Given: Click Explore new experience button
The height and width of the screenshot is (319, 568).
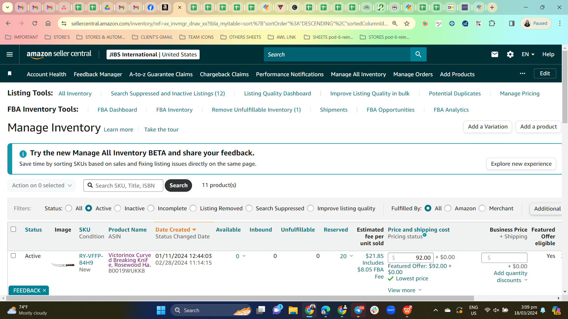Looking at the screenshot, I should (521, 164).
